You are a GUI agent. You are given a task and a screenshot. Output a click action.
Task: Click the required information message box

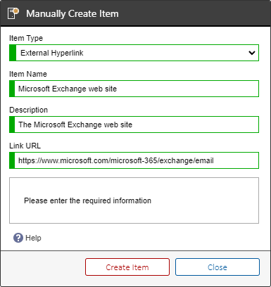point(134,200)
